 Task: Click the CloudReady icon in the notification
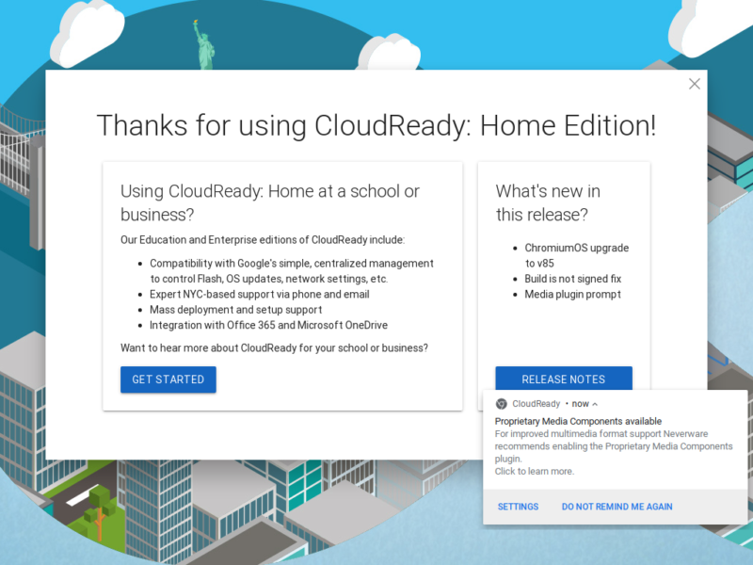[500, 402]
